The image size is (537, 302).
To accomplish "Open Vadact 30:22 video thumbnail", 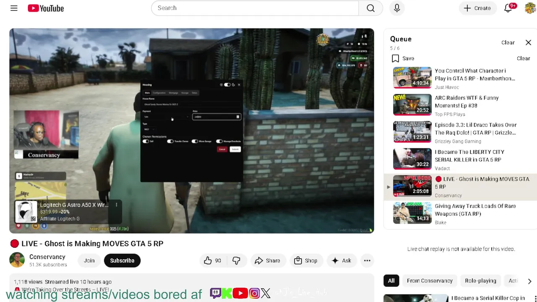I will click(x=412, y=159).
